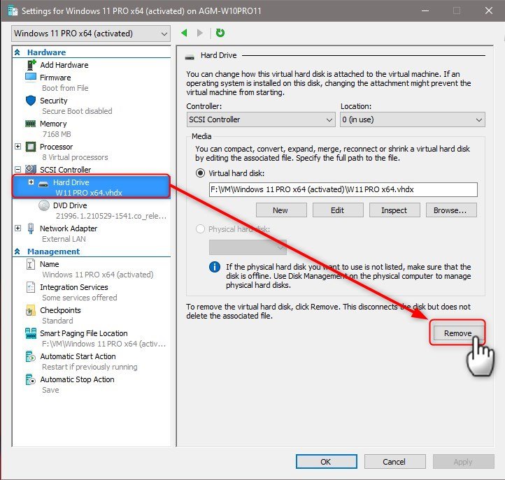Image resolution: width=505 pixels, height=480 pixels.
Task: Select Integration Services in the tree
Action: (74, 287)
